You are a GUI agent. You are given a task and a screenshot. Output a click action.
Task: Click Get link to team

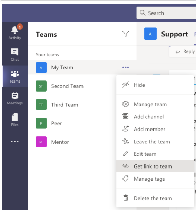click(x=155, y=166)
